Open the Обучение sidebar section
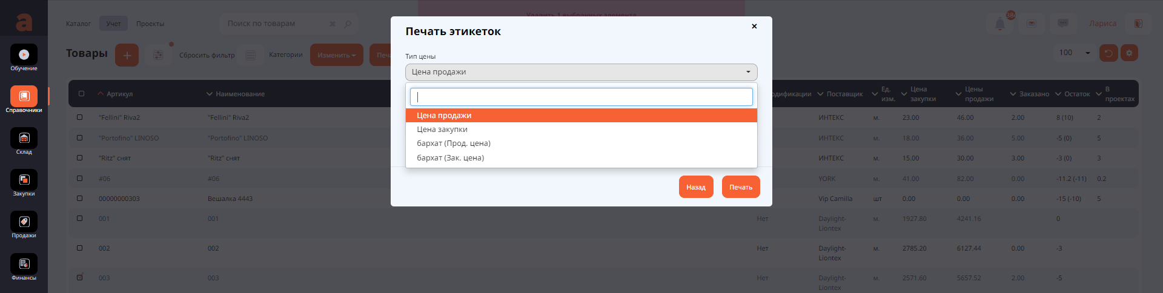This screenshot has width=1163, height=293. click(x=24, y=55)
